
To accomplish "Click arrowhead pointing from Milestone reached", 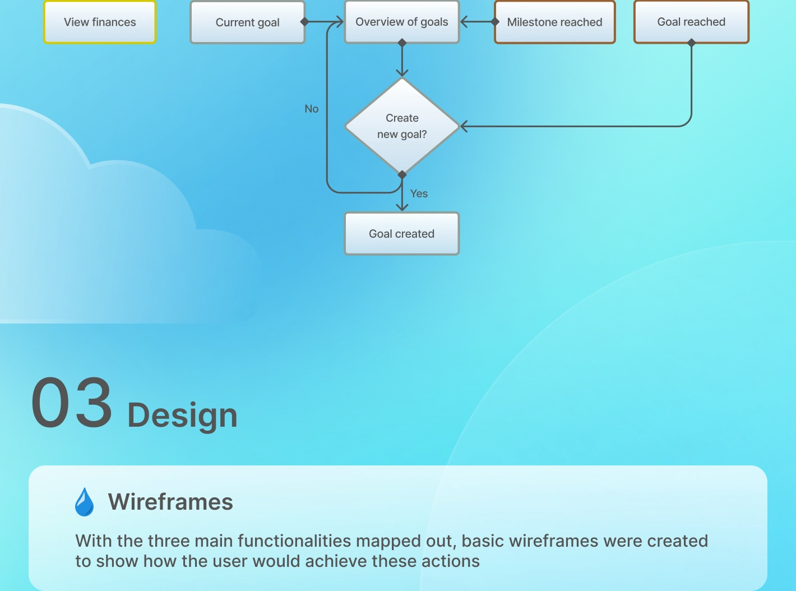I will [465, 22].
